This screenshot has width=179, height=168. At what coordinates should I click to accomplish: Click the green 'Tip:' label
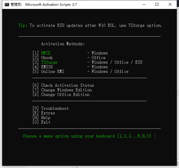coord(23,25)
